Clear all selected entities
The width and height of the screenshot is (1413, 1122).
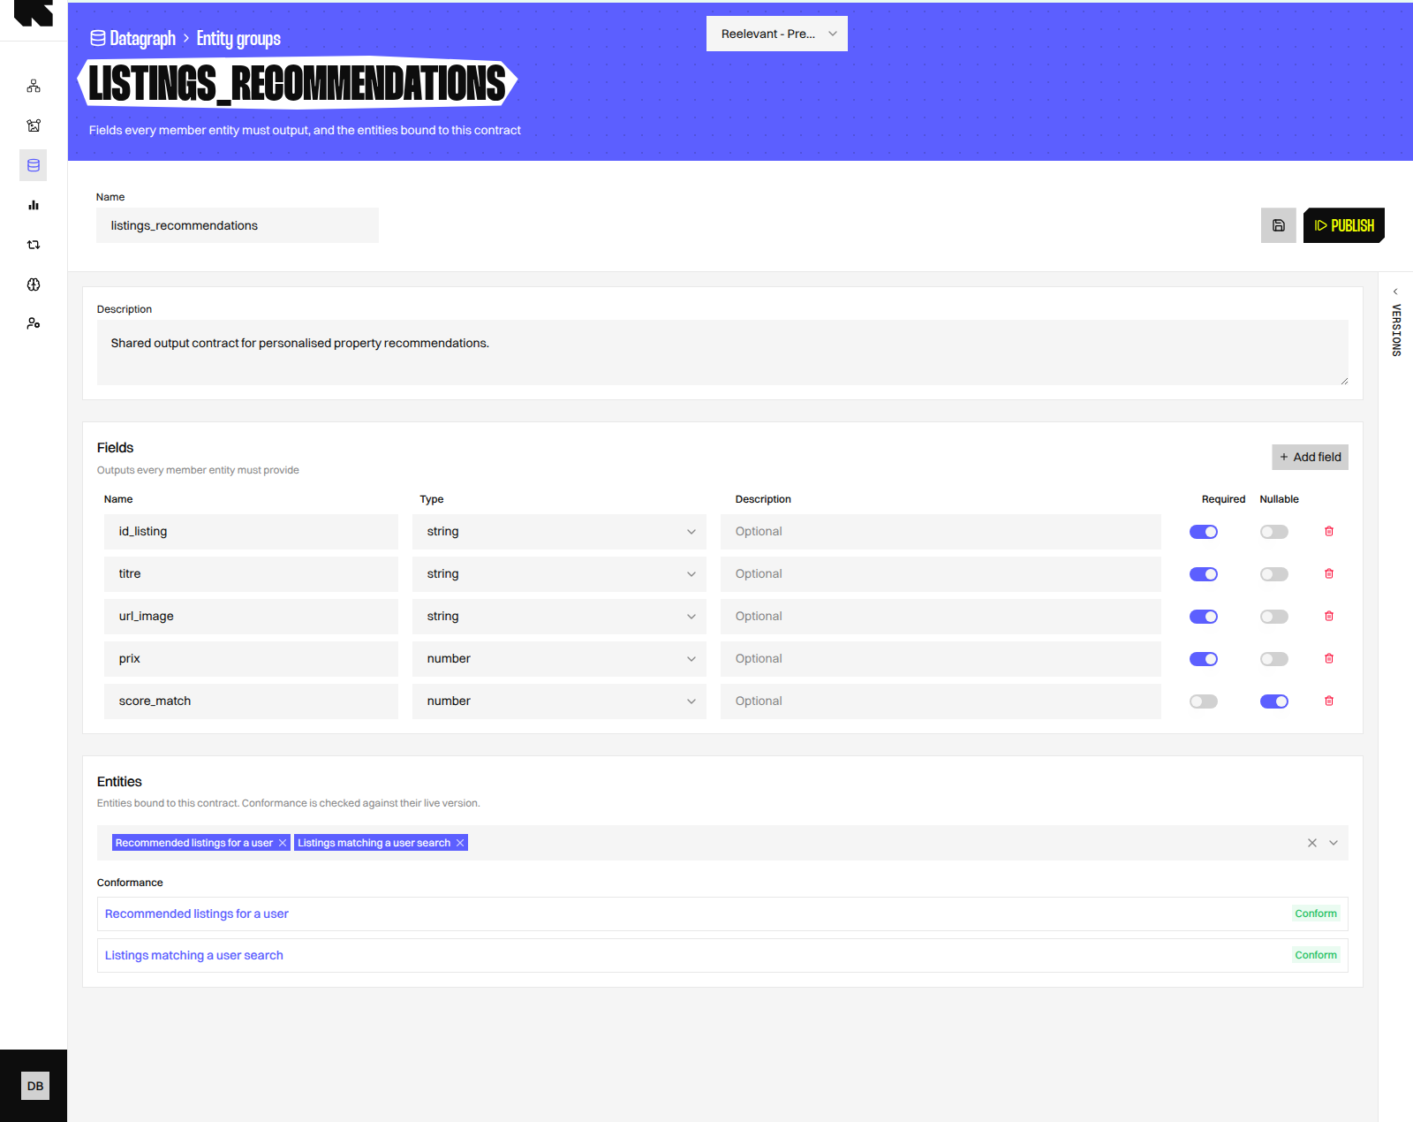[1312, 843]
